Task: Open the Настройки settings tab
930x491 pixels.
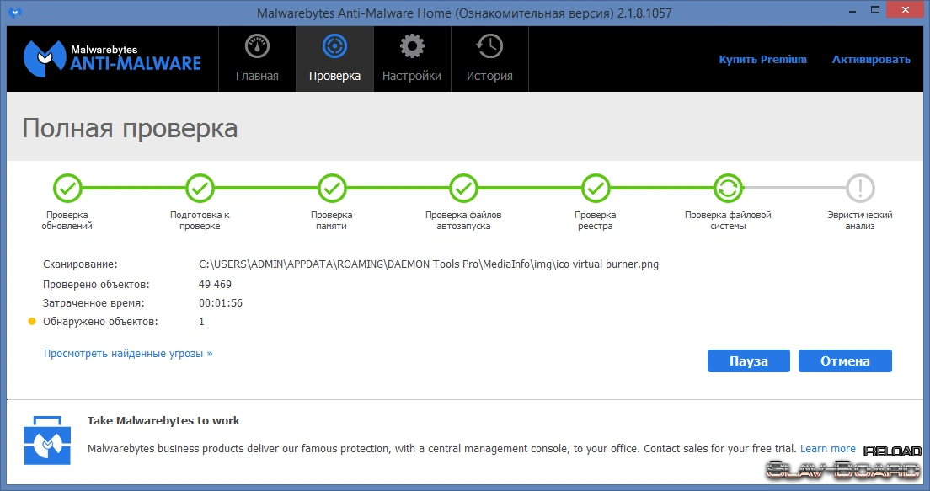Action: [412, 59]
